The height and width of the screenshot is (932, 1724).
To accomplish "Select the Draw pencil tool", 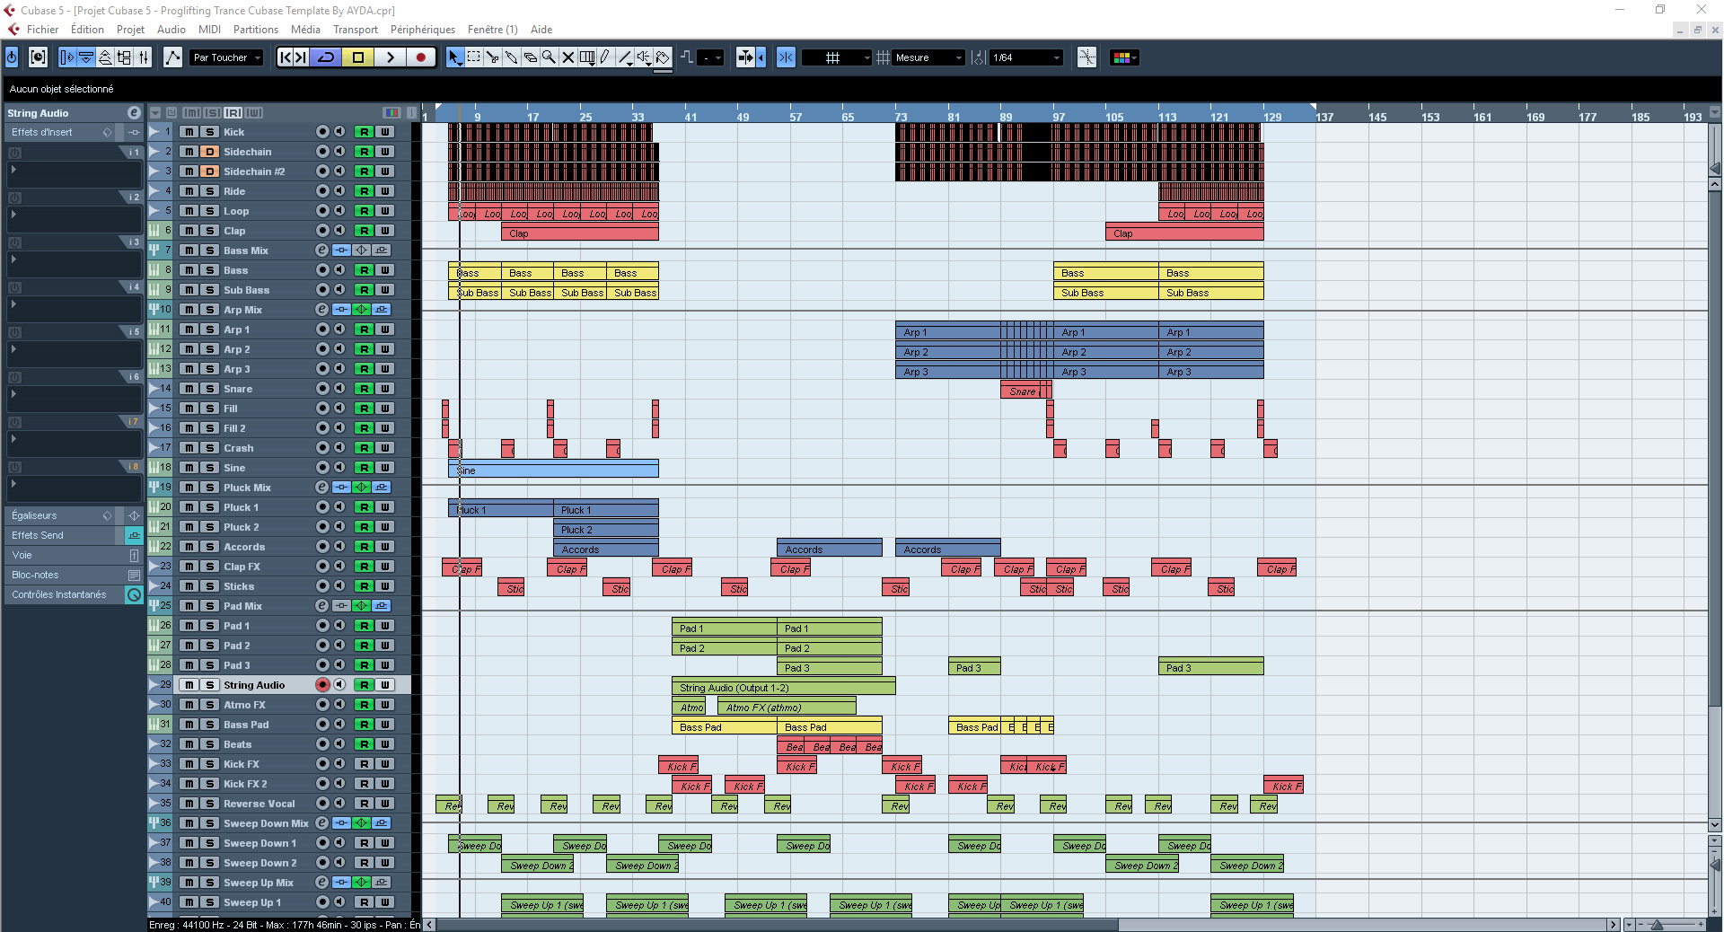I will click(606, 57).
